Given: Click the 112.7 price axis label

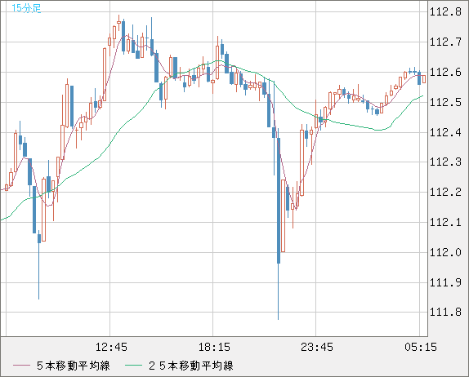Looking at the screenshot, I should (x=445, y=42).
